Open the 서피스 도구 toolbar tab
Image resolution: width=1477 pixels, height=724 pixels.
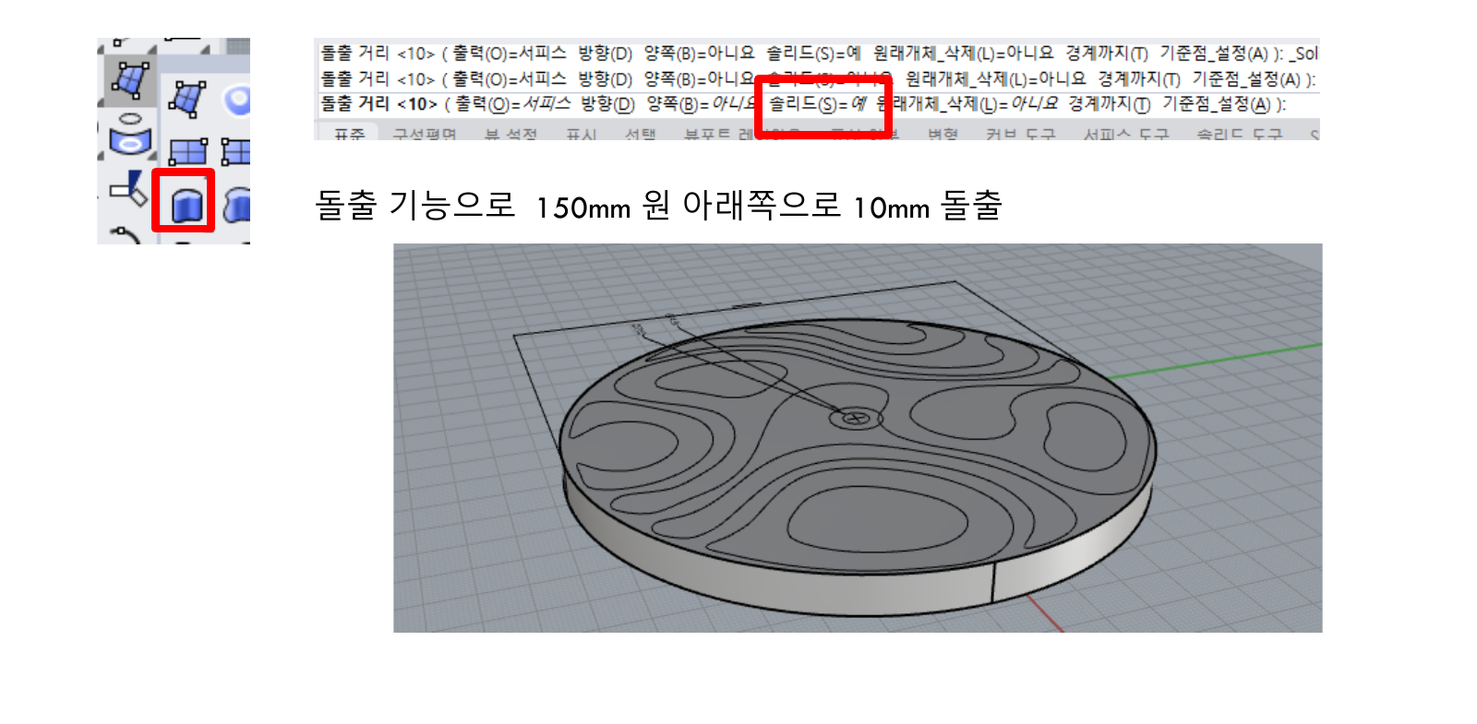click(1126, 135)
